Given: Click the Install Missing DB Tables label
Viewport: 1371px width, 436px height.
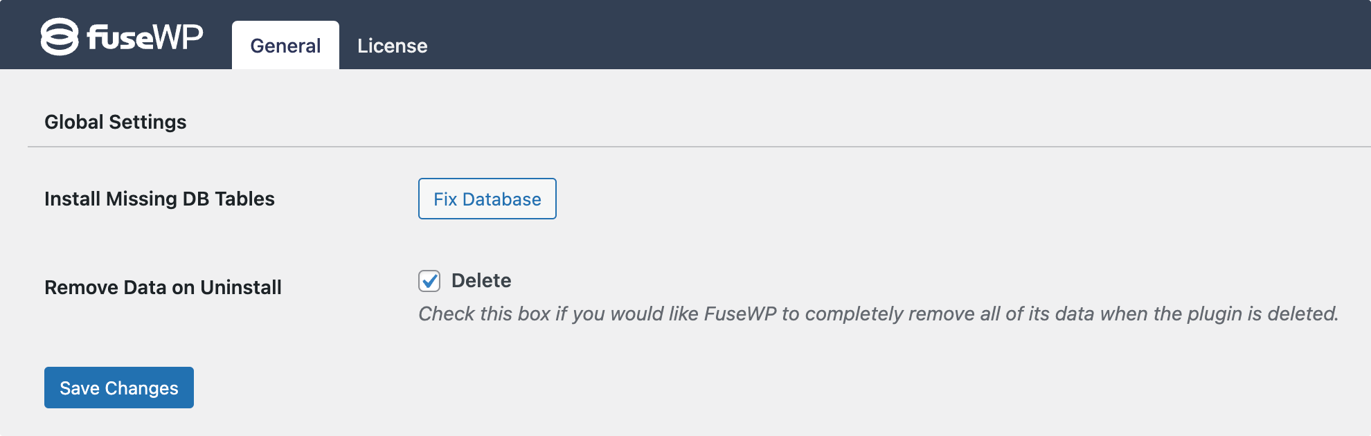Looking at the screenshot, I should coord(159,199).
